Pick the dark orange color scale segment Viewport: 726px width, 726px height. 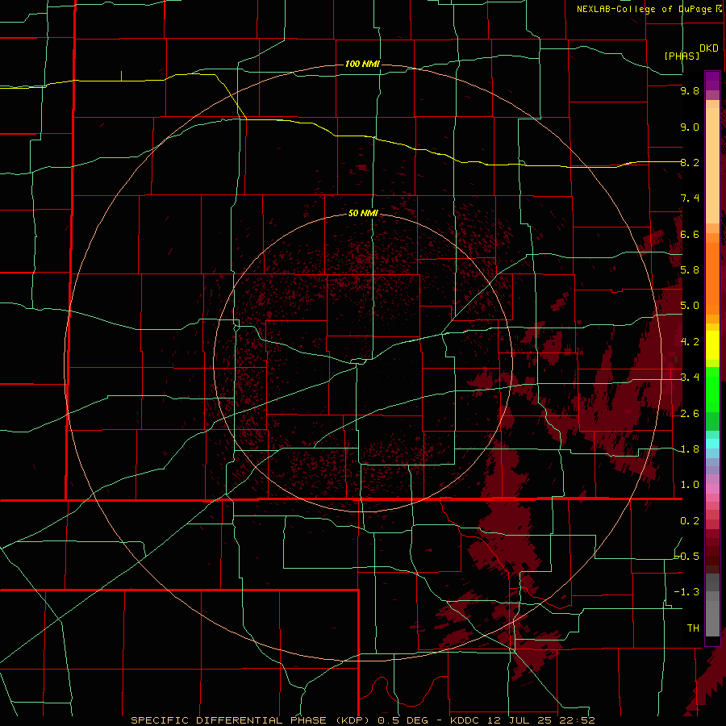712,279
